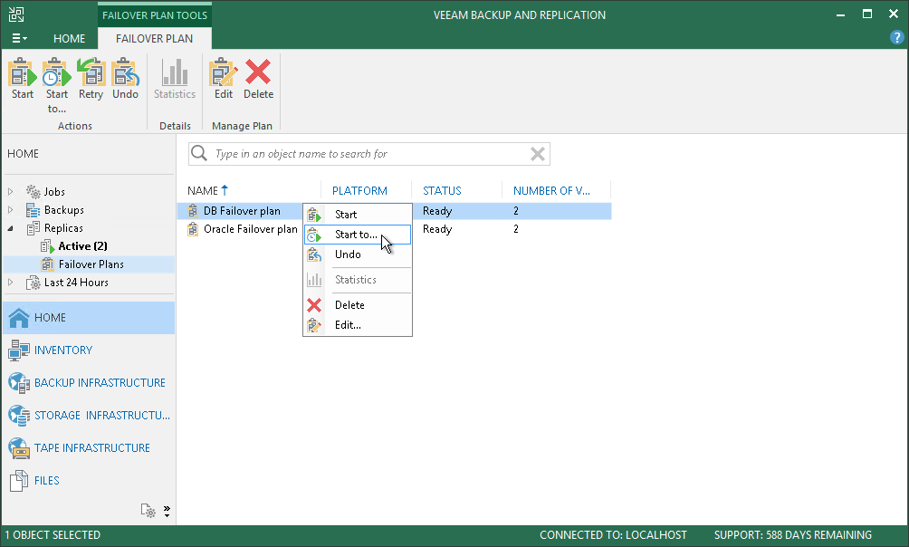Choose Start in the context menu
This screenshot has height=547, width=909.
[x=358, y=215]
